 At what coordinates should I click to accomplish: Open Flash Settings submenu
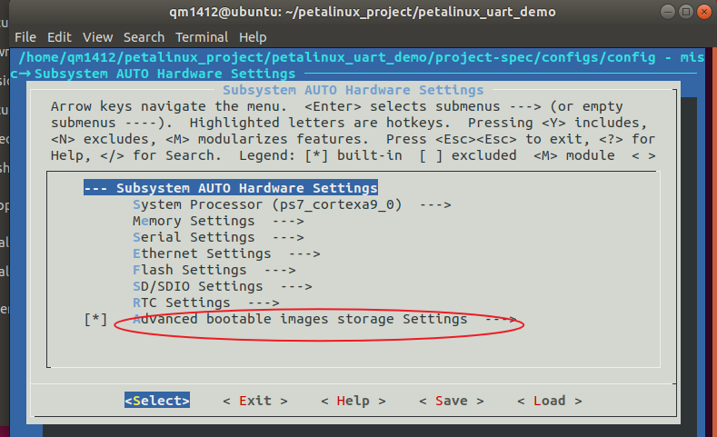(x=214, y=270)
